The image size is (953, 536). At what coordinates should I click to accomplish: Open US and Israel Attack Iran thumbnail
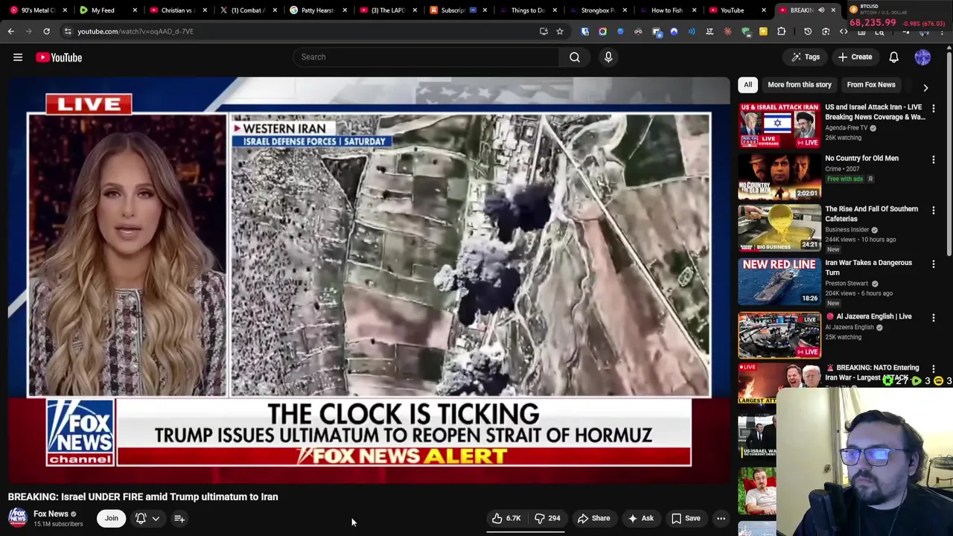780,125
